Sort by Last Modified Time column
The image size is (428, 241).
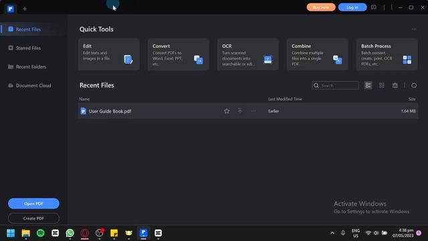[x=285, y=99]
